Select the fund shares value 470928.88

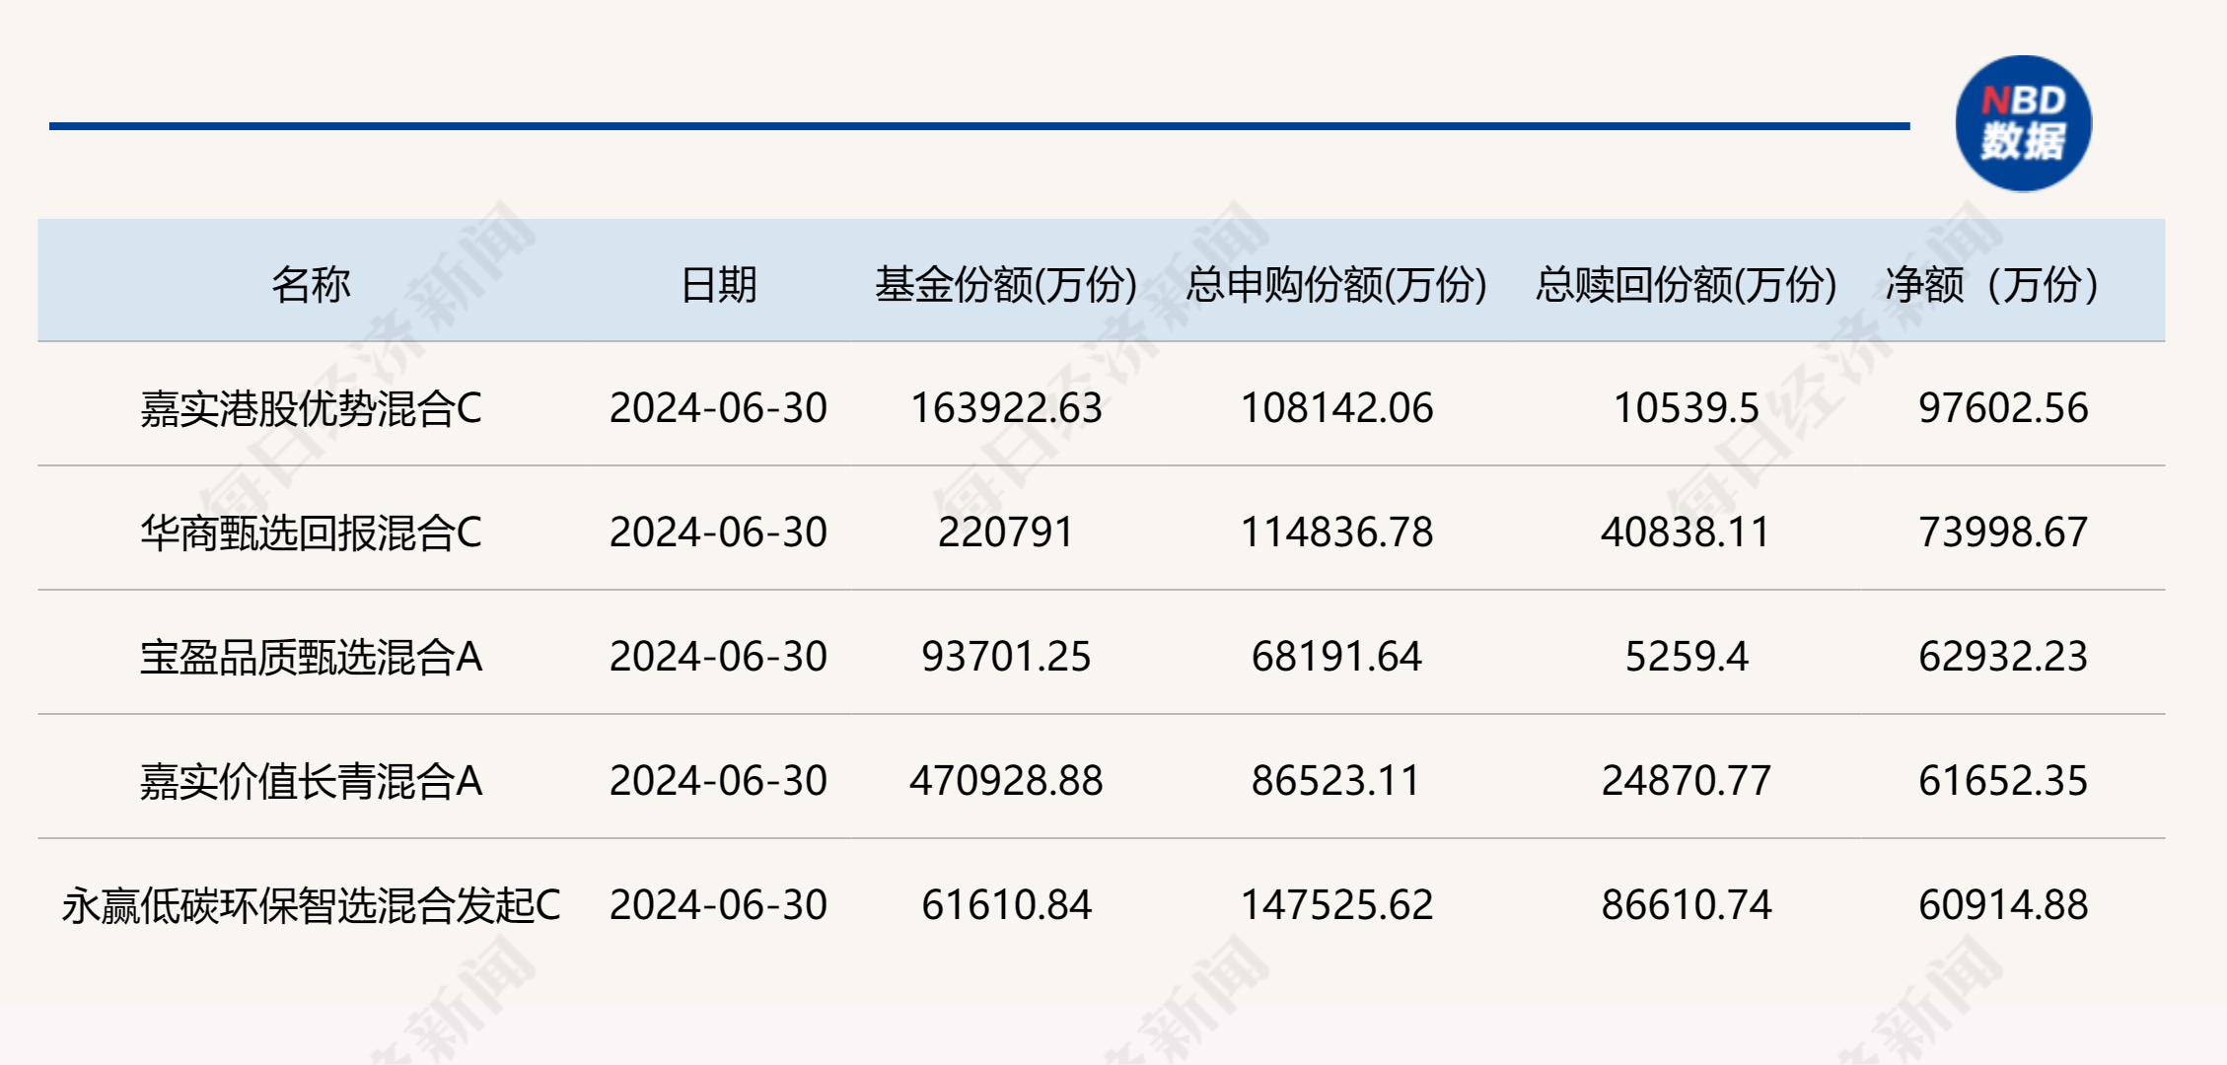click(x=1006, y=781)
